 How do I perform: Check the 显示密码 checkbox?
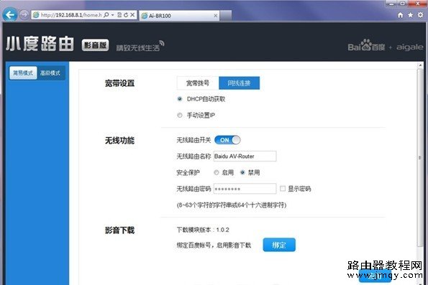(x=283, y=188)
